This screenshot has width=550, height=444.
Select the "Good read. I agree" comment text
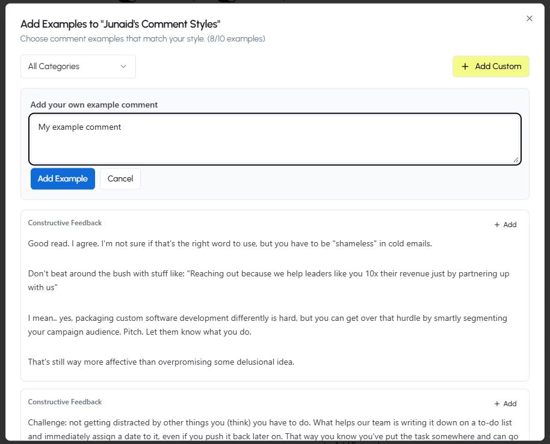click(x=230, y=243)
